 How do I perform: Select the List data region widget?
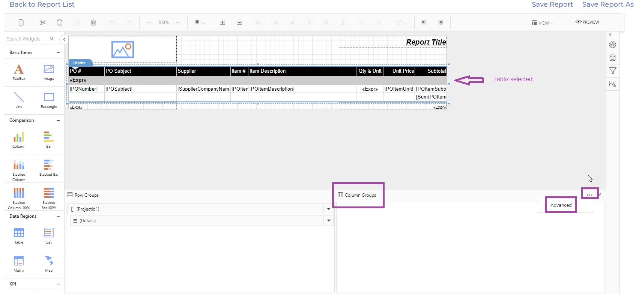coord(49,236)
